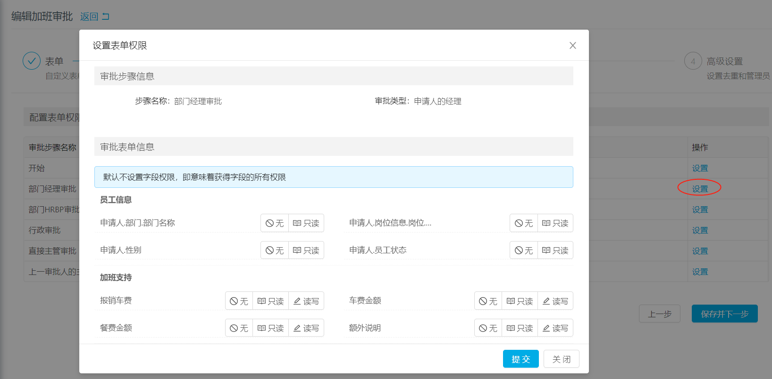The image size is (772, 379).
Task: Open 设置 for the 行政审批 row
Action: click(700, 230)
